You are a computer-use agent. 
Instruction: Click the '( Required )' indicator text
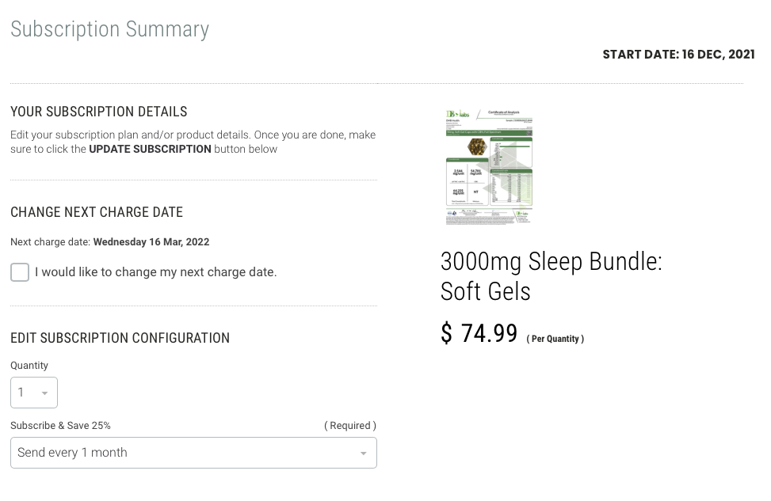[349, 426]
